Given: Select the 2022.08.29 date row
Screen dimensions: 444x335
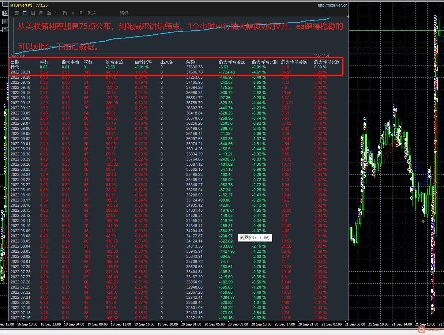Looking at the screenshot, I should [20, 159].
